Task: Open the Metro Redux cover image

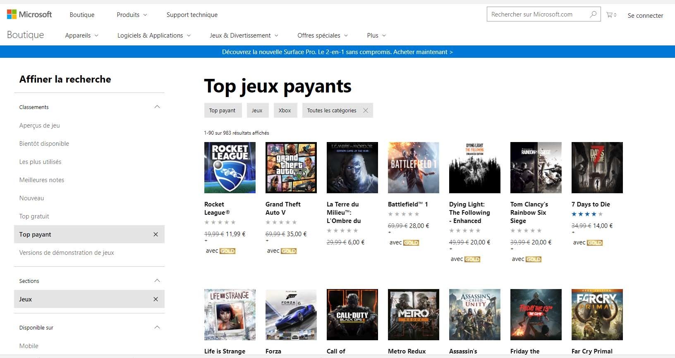Action: point(414,315)
